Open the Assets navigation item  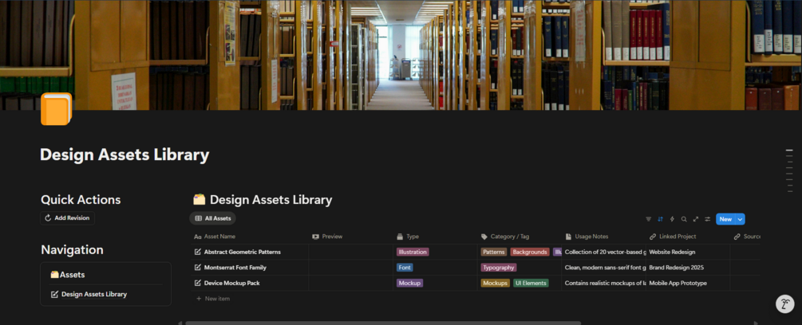click(68, 275)
